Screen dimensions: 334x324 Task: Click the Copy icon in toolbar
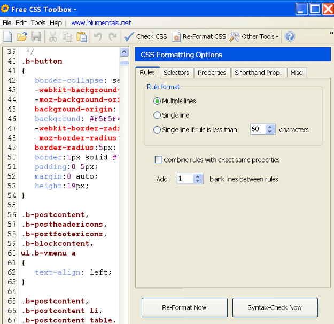pos(67,37)
